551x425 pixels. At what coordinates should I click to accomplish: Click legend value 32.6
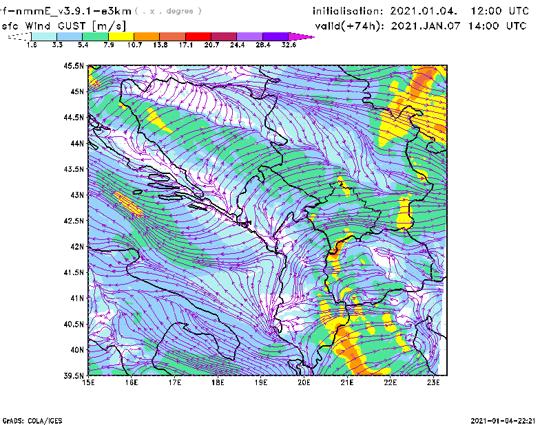(289, 45)
